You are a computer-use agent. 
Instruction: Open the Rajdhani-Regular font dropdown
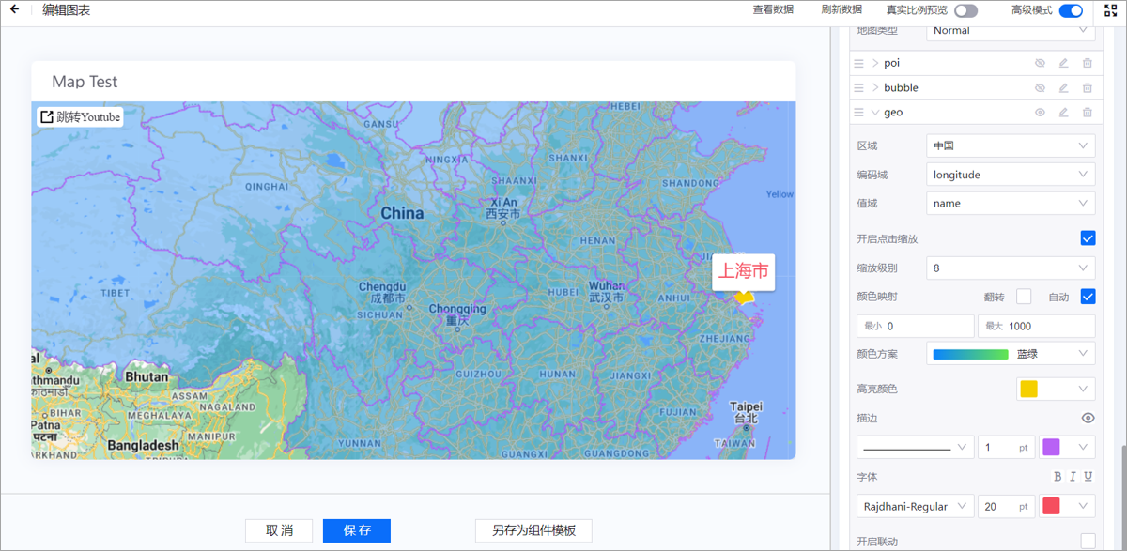pyautogui.click(x=915, y=506)
